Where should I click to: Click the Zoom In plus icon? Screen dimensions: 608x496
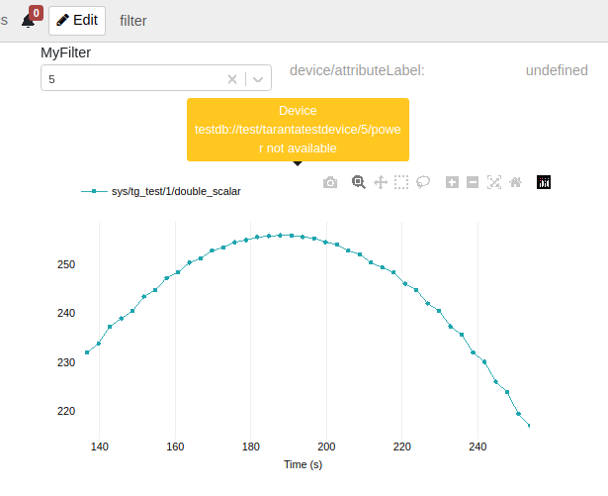pyautogui.click(x=452, y=182)
